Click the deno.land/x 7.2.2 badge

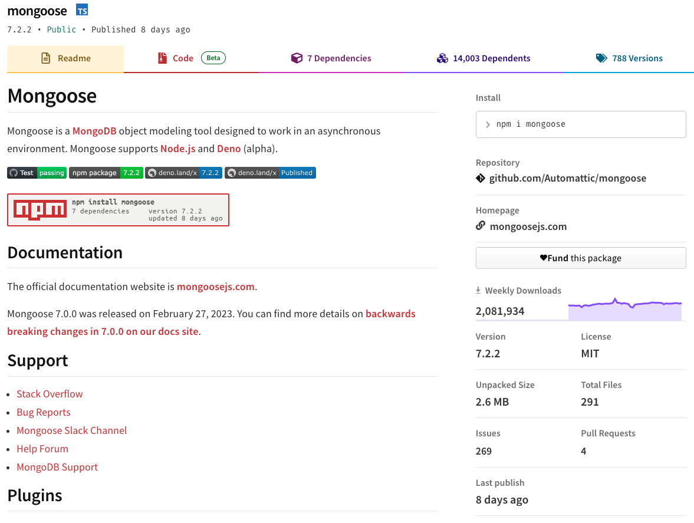(183, 173)
